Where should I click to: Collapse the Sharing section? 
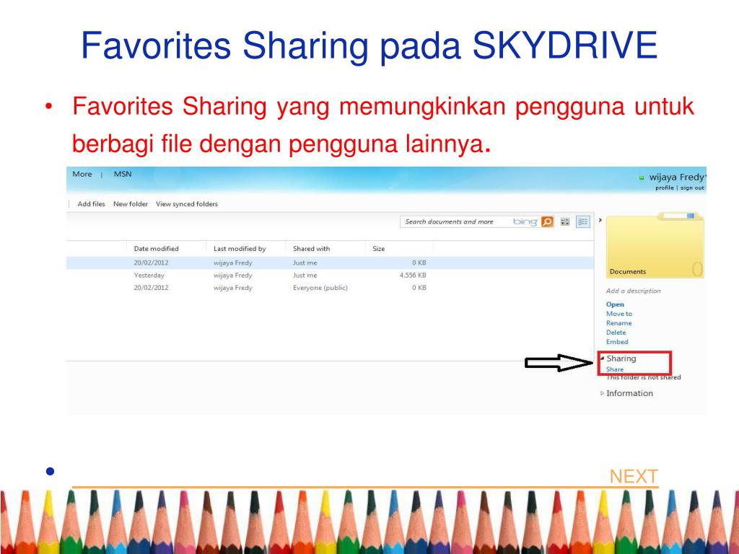point(602,358)
